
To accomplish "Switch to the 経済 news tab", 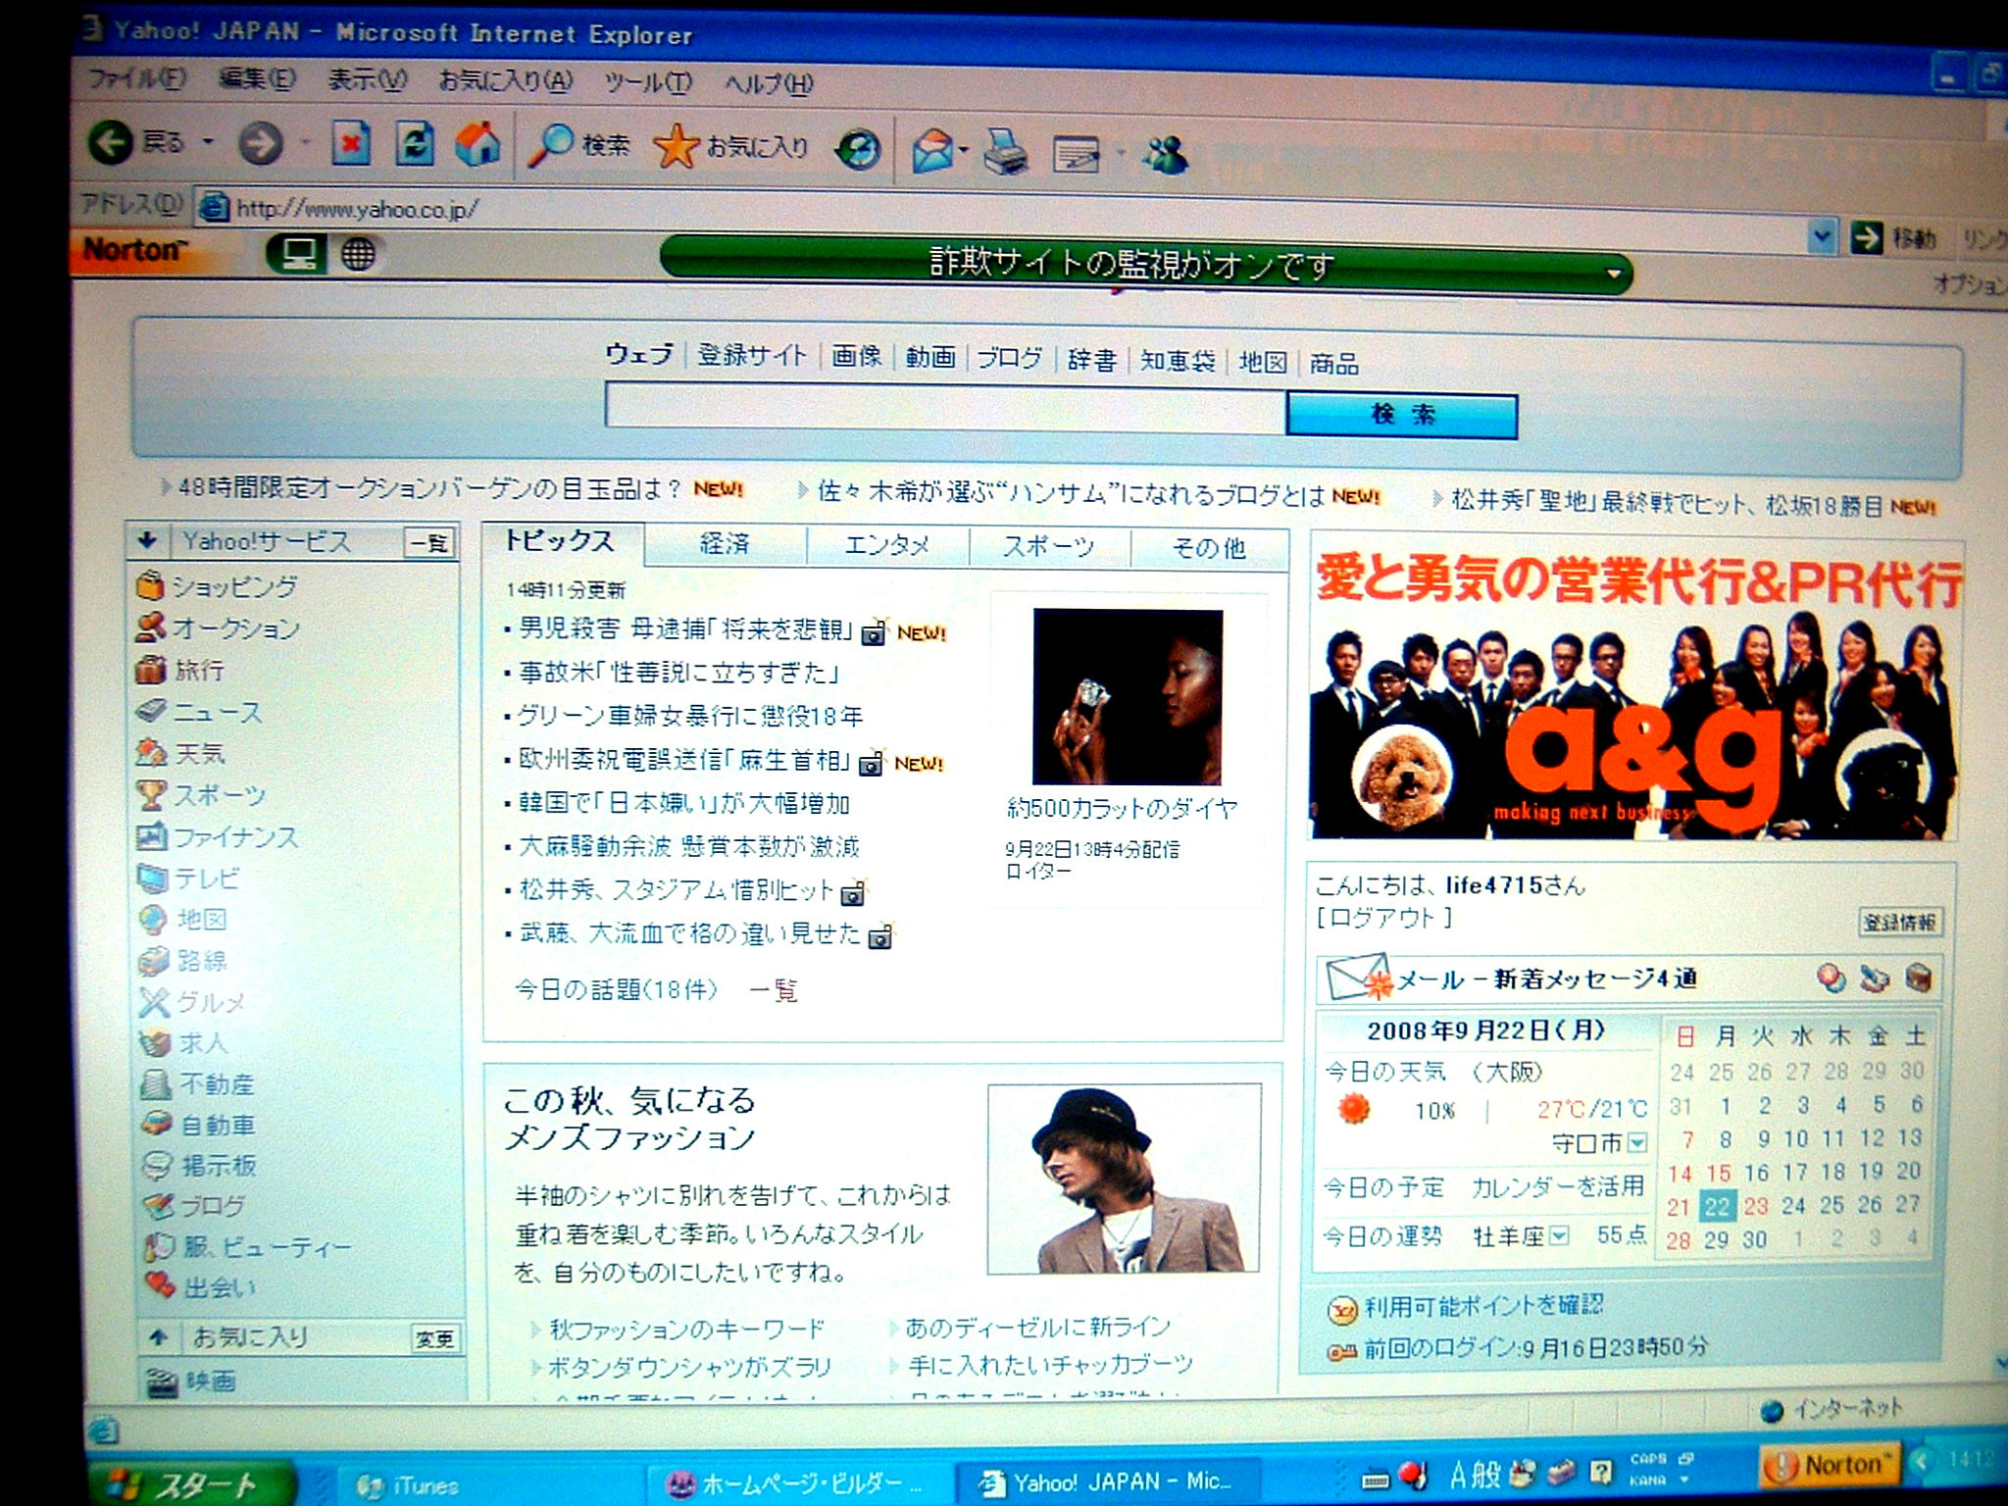I will point(725,544).
